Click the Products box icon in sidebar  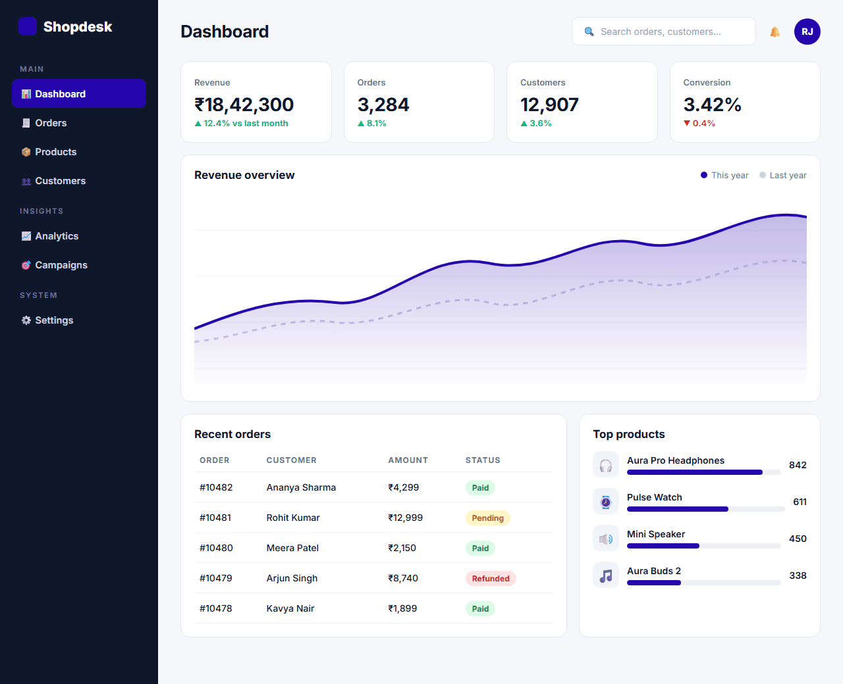pos(26,152)
